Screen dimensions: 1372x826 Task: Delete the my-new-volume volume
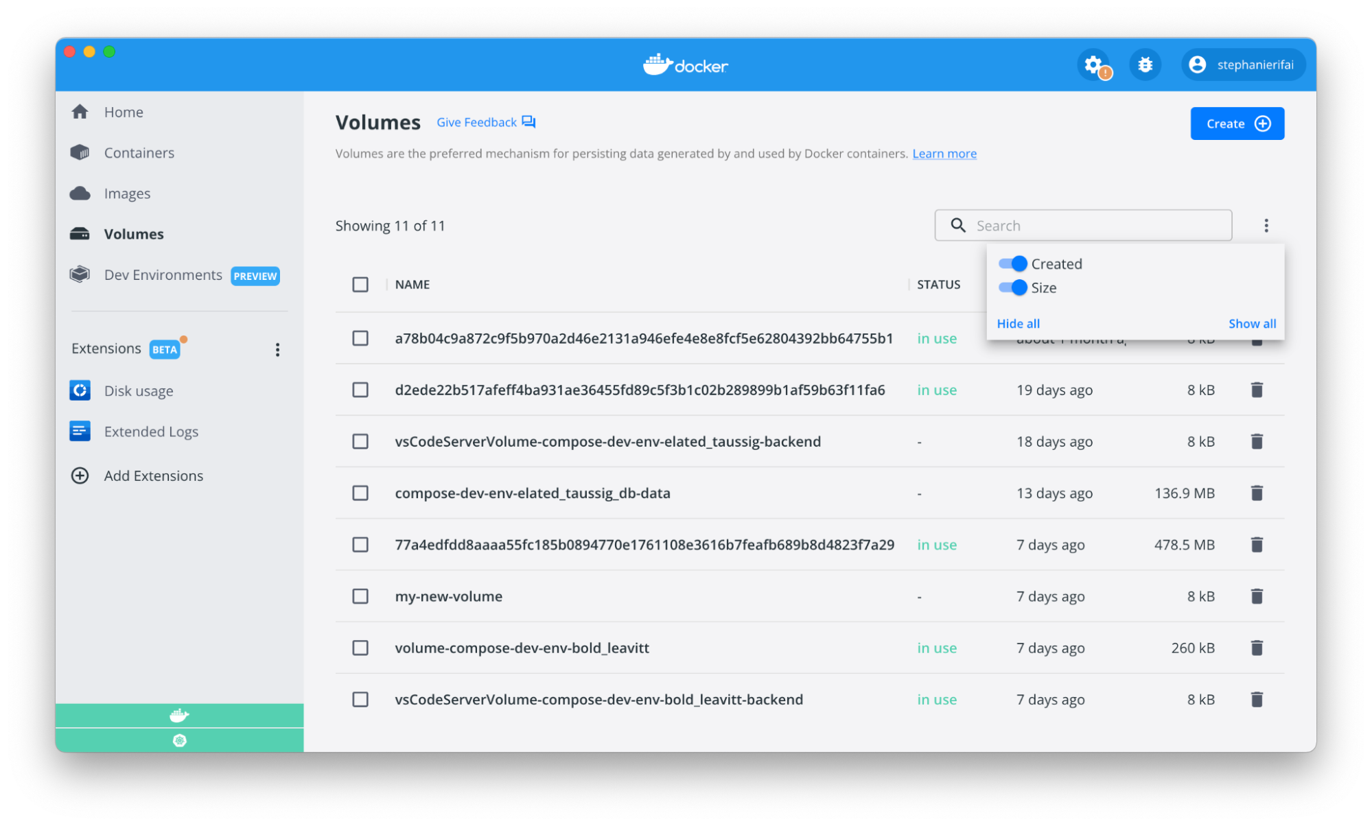click(x=1257, y=595)
